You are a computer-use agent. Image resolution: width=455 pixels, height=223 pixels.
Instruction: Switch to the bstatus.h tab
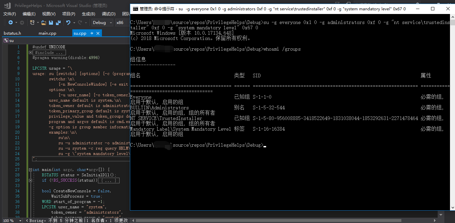[13, 33]
